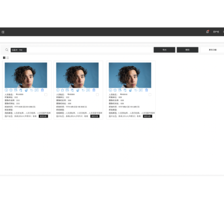Click the edit icon on the second card
Viewport: 224px width, 224px height.
pyautogui.click(x=67, y=90)
